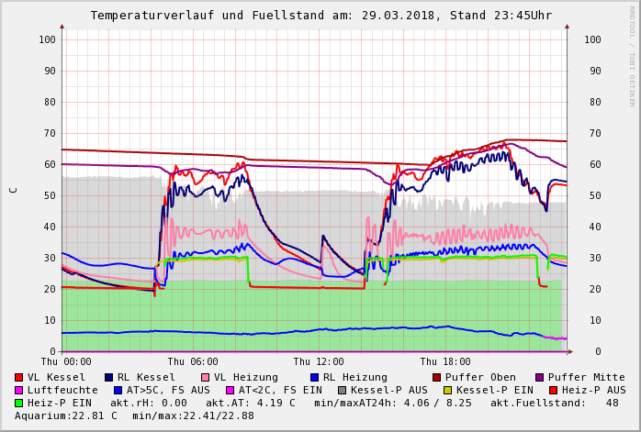Click the green Heiz-P EIN swatch
Viewport: 641px width, 432px height.
point(19,403)
